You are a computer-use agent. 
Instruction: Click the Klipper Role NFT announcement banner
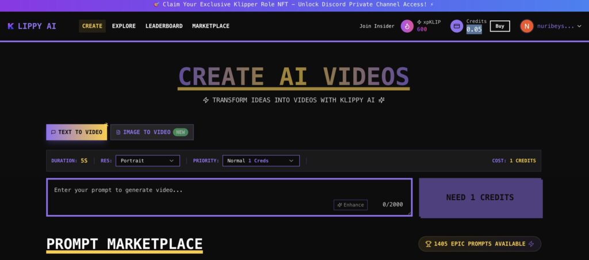point(294,5)
